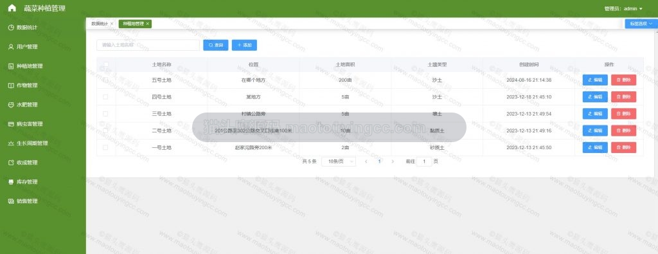Click the 用户管理 sidebar icon
Image resolution: width=658 pixels, height=254 pixels.
12,47
